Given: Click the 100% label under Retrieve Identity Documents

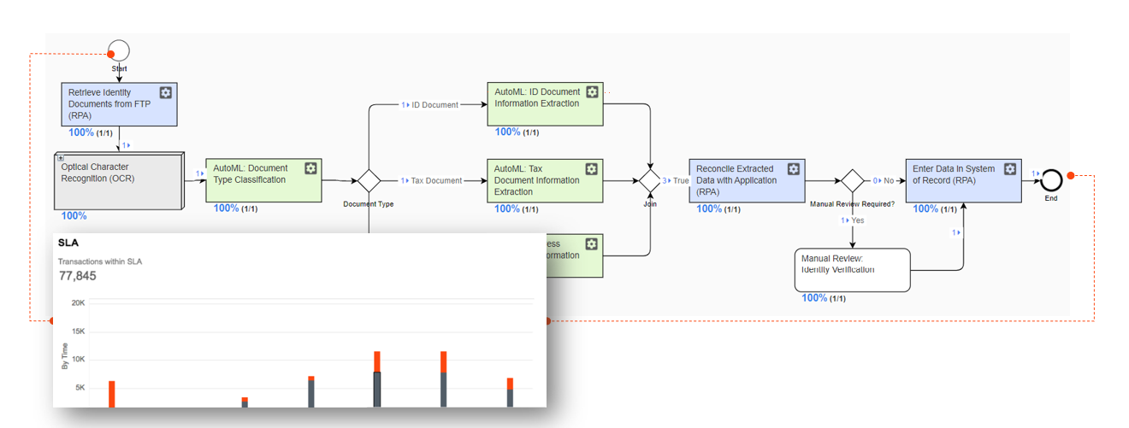Looking at the screenshot, I should point(81,132).
